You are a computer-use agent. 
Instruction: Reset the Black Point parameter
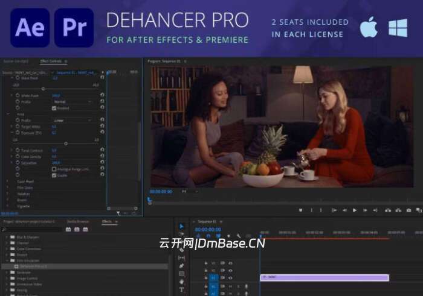(102, 78)
